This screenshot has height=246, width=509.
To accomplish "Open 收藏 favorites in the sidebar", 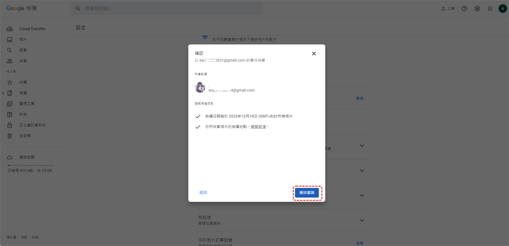I will tap(23, 82).
